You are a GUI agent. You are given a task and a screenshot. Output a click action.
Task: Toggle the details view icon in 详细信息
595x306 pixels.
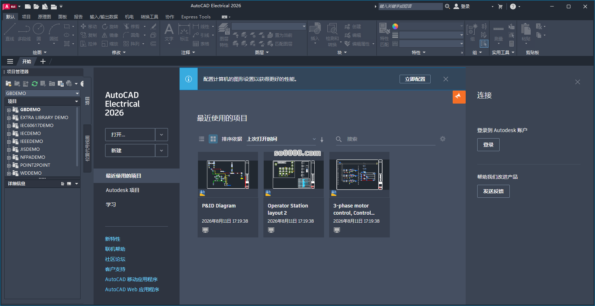point(62,184)
